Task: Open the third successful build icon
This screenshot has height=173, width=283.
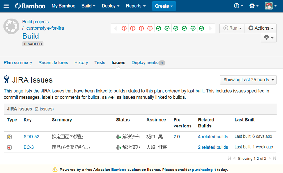Action: [x=176, y=28]
